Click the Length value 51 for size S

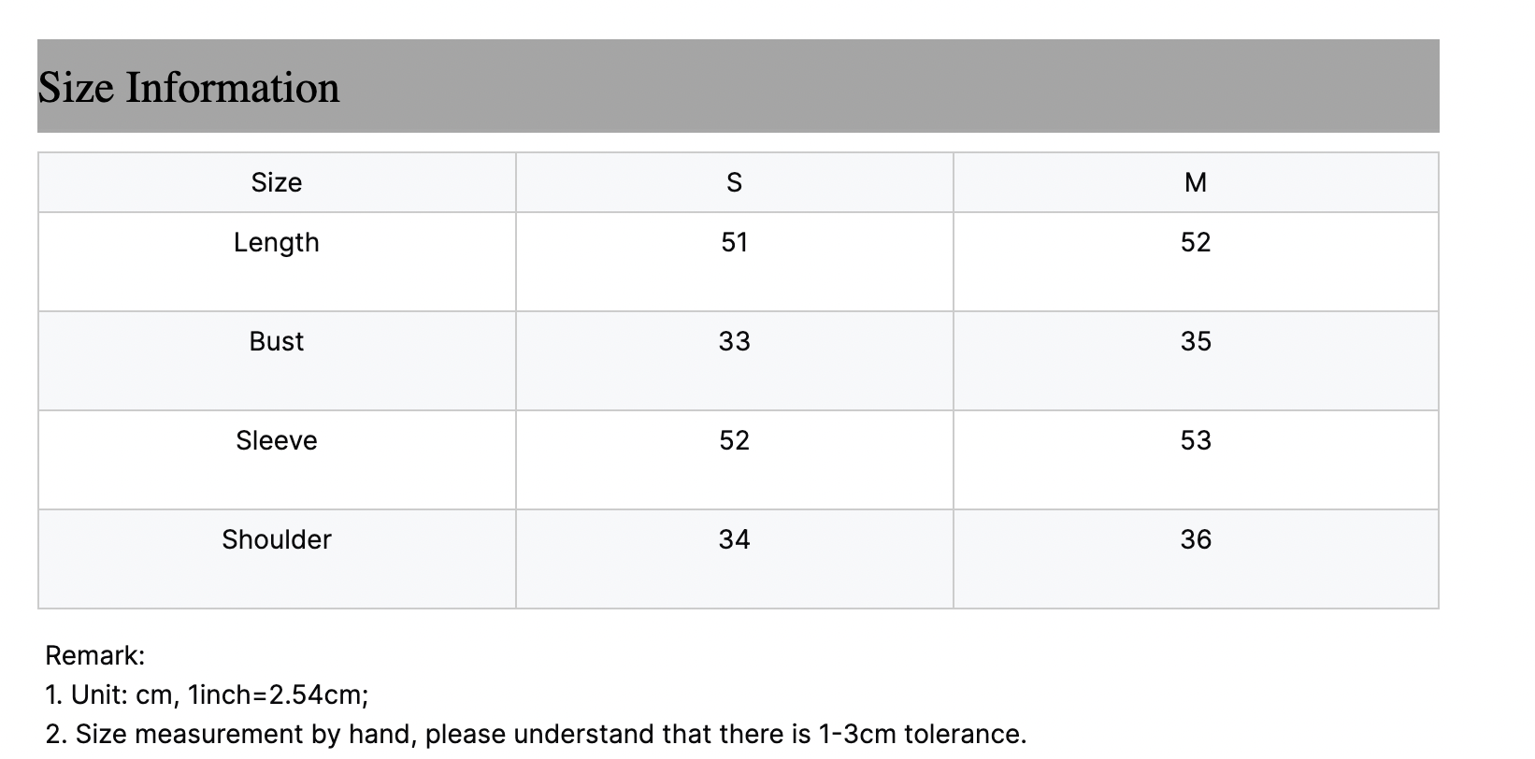coord(734,243)
